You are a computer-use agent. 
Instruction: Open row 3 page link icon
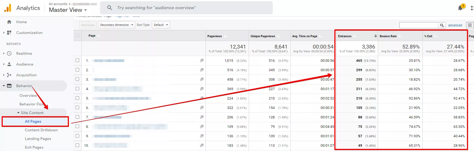[x=201, y=79]
